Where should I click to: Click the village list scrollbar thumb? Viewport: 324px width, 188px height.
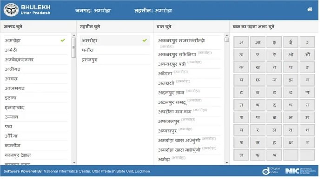[227, 40]
